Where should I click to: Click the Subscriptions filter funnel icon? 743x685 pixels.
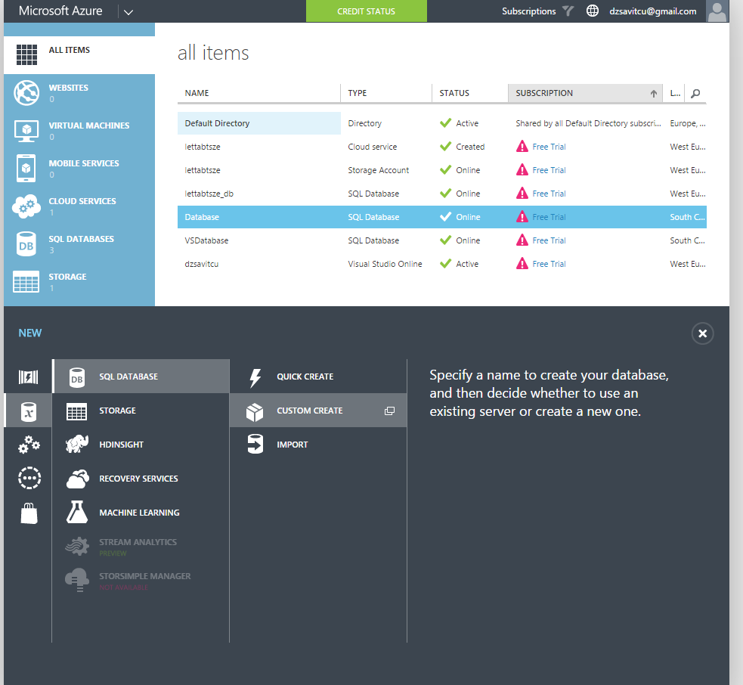coord(568,11)
